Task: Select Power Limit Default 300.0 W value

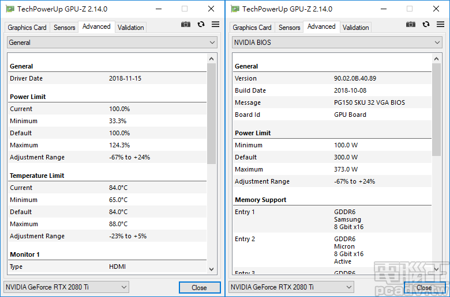Action: tap(346, 157)
